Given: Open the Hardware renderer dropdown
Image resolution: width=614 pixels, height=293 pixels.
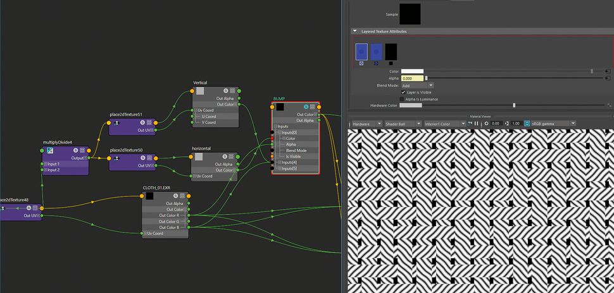Looking at the screenshot, I should click(366, 124).
